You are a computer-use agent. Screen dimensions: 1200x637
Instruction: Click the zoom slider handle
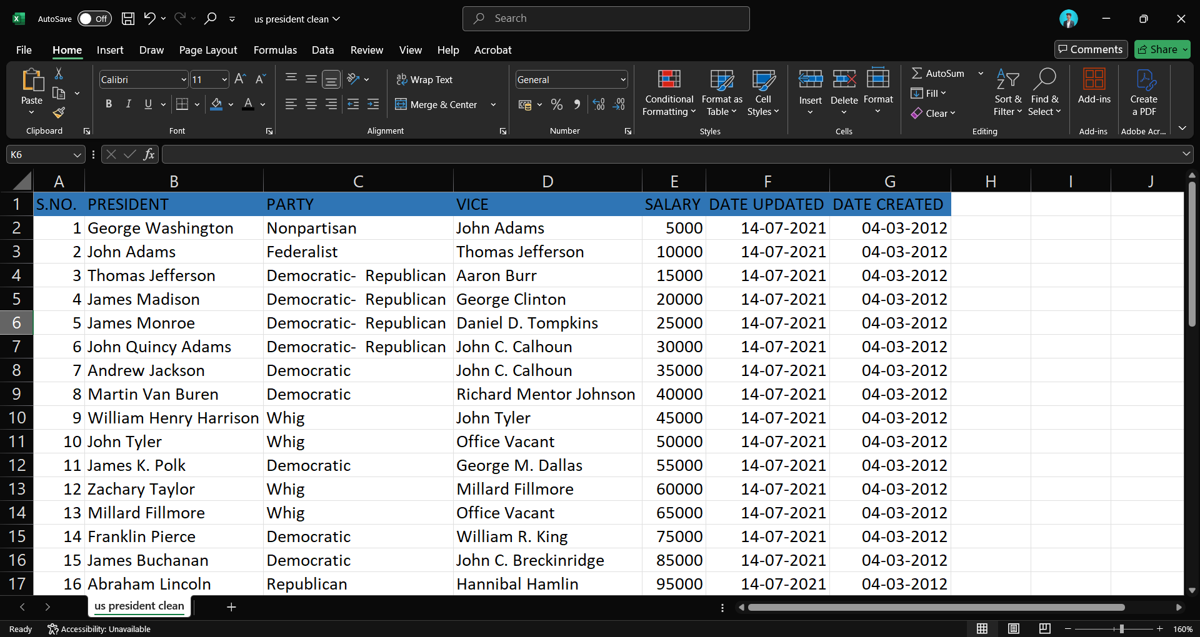(1122, 629)
